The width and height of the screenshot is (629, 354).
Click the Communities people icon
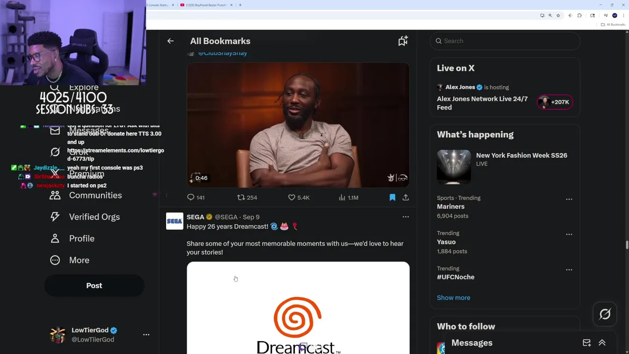click(55, 195)
